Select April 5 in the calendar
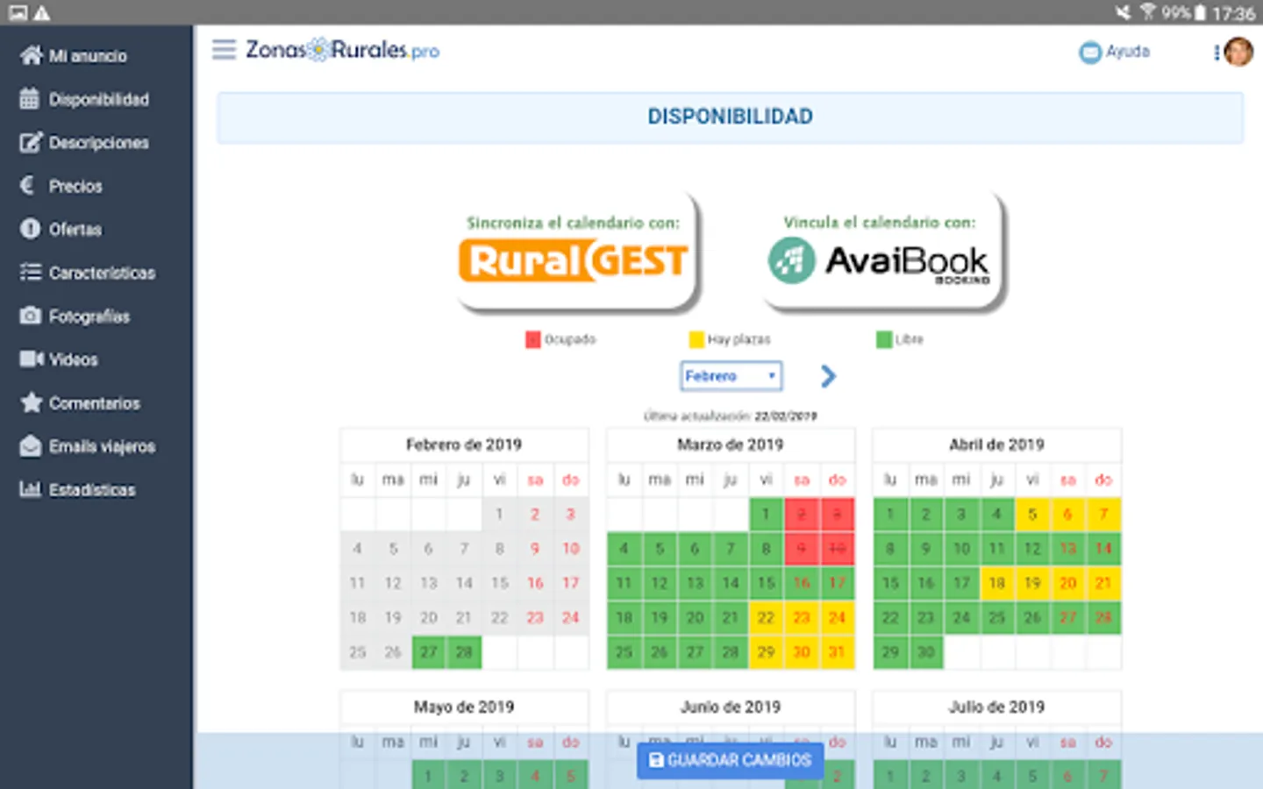 point(1032,514)
